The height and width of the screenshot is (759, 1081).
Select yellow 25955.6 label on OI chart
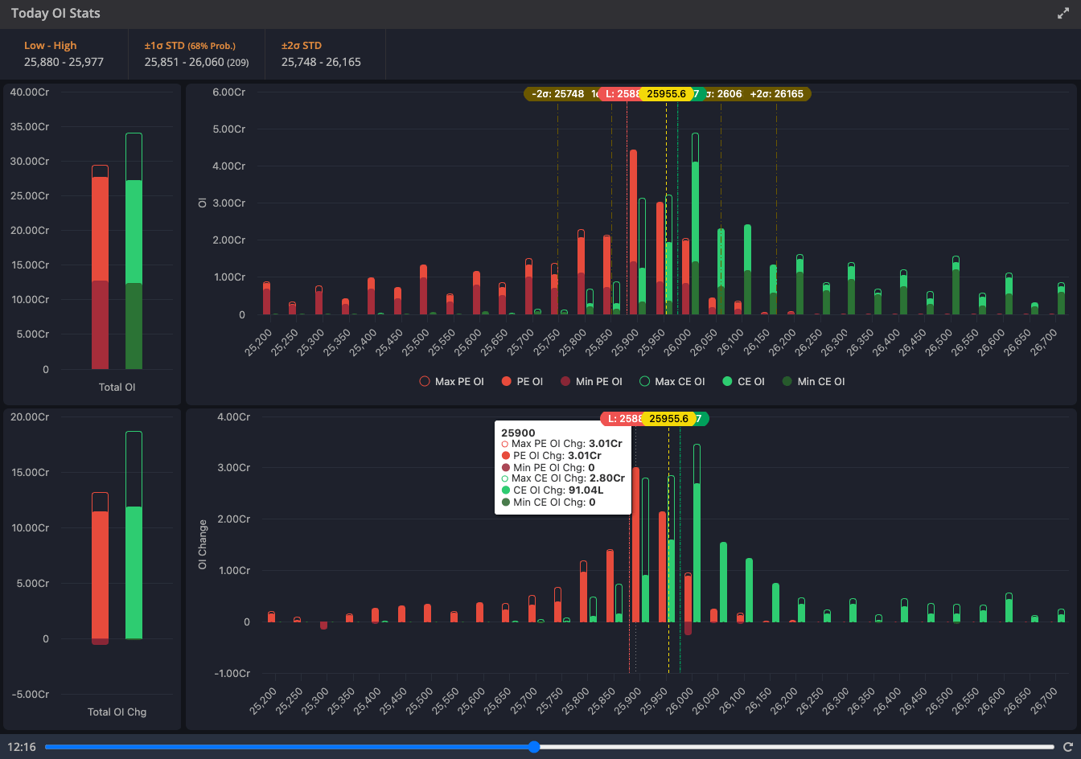point(666,94)
